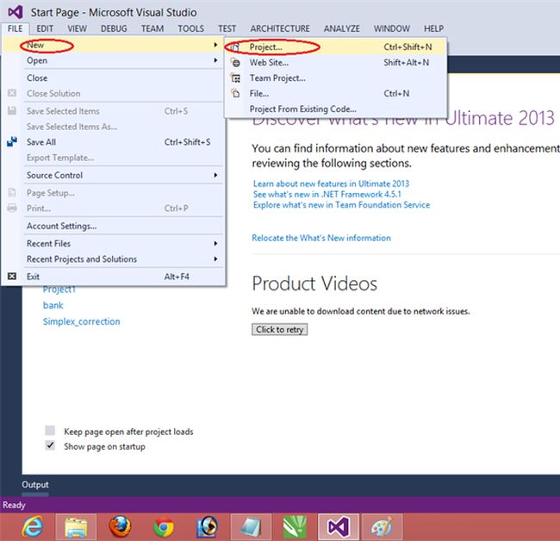Choose Team Project... menu entry
Image resolution: width=560 pixels, height=541 pixels.
pos(335,78)
